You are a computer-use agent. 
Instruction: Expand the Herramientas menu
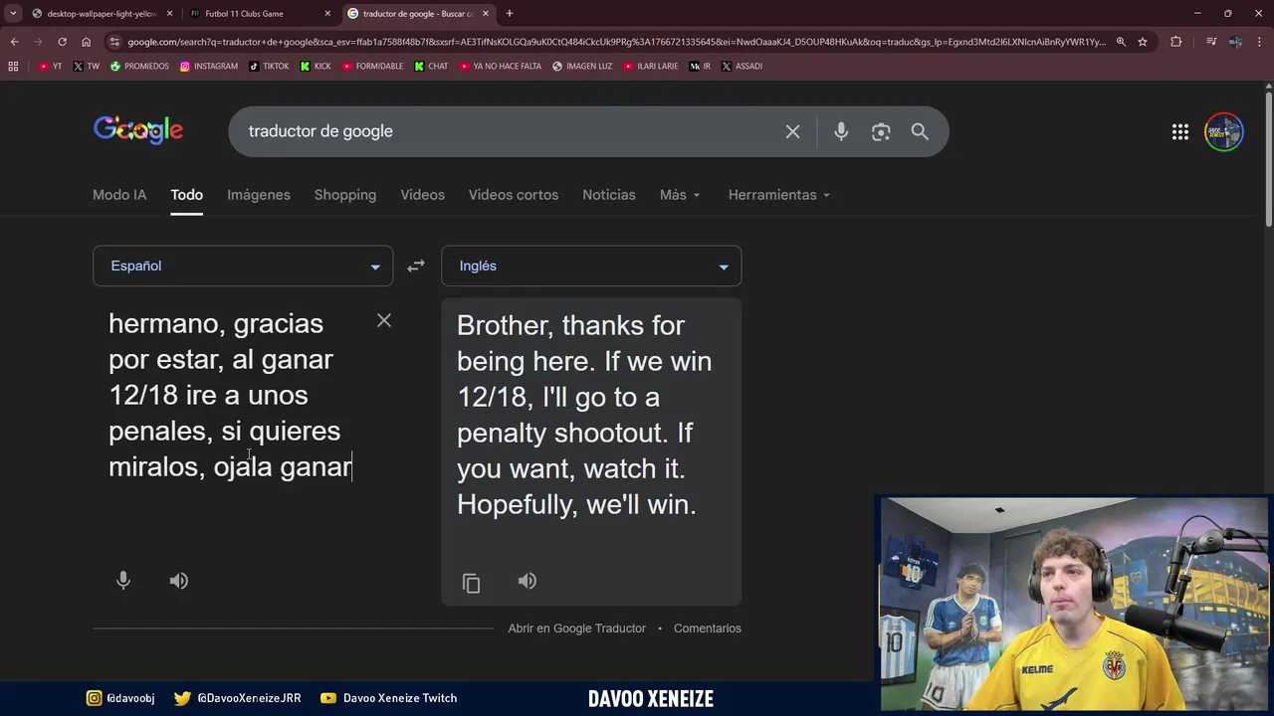[x=779, y=195]
